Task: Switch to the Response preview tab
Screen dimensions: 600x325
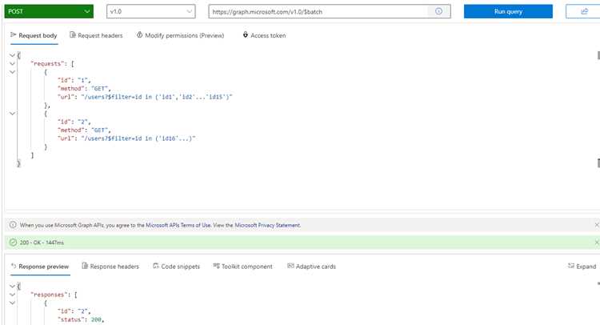Action: click(x=40, y=267)
